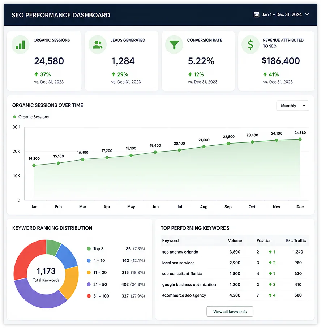321x328 pixels.
Task: Click the green Top 3 donut segment
Action: coord(52,247)
